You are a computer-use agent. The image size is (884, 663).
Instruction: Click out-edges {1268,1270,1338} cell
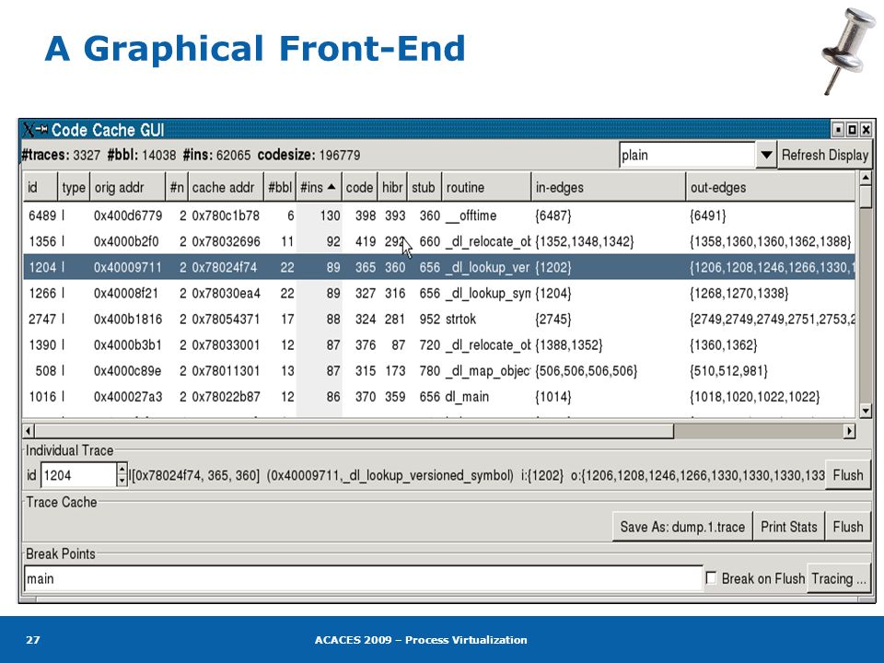click(739, 293)
